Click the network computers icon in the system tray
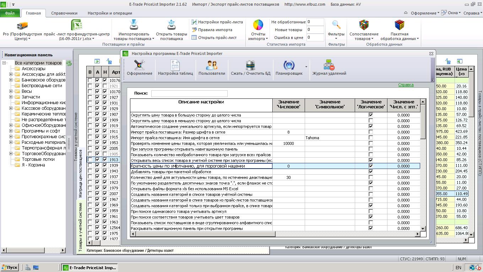This screenshot has width=483, height=272. (472, 268)
